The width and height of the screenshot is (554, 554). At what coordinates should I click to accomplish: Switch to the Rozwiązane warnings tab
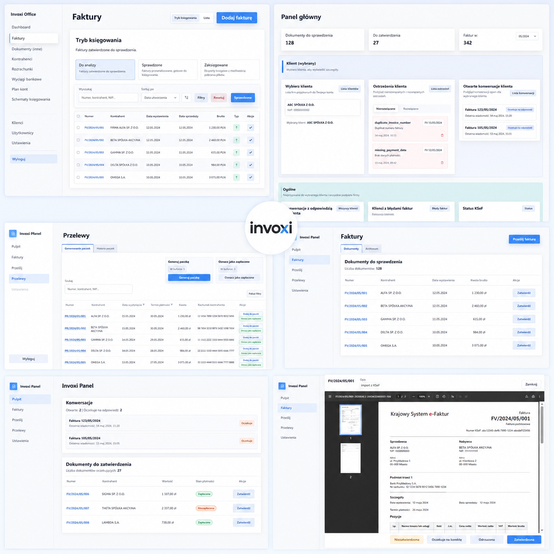click(411, 109)
